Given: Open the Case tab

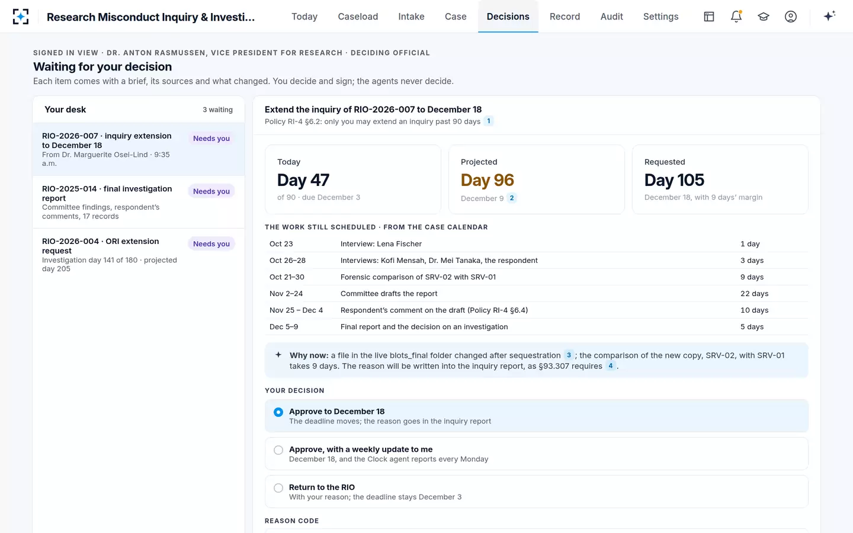Looking at the screenshot, I should click(x=456, y=17).
